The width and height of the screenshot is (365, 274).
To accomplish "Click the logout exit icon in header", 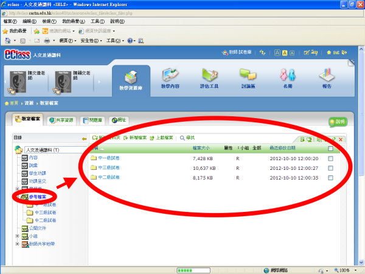I will pos(344,52).
